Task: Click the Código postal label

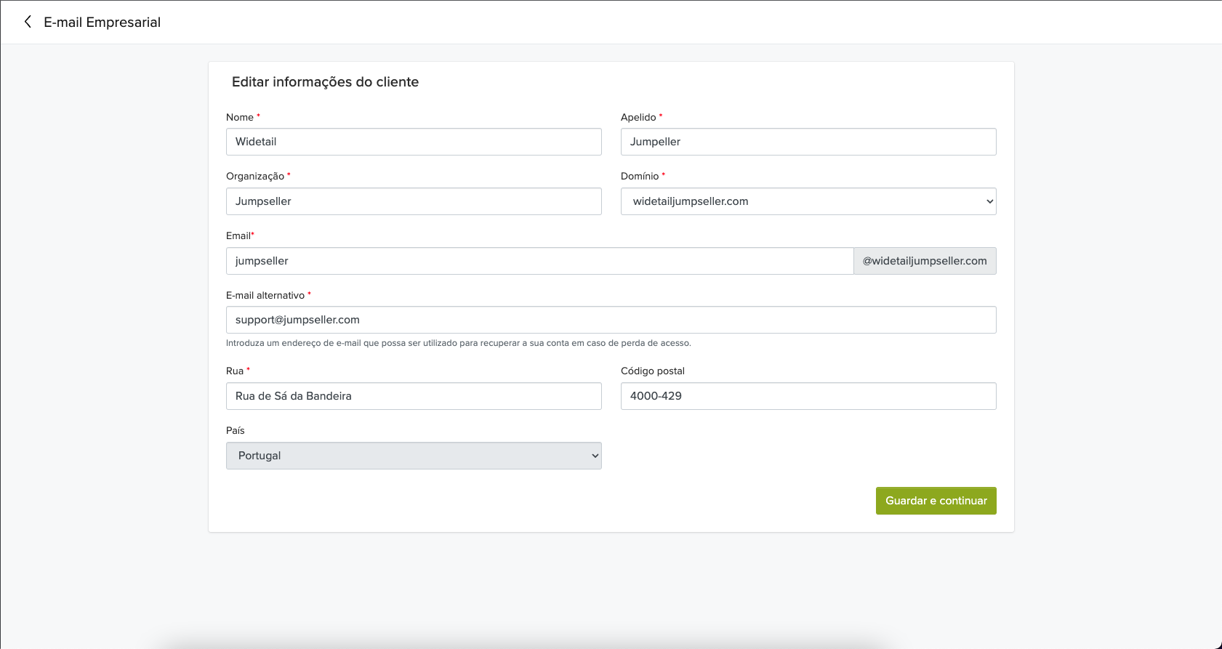Action: (653, 371)
